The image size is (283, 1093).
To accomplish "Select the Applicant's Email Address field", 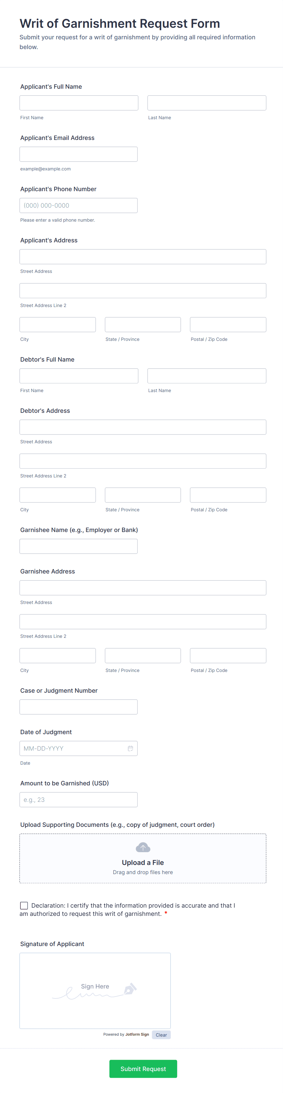I will click(x=79, y=155).
